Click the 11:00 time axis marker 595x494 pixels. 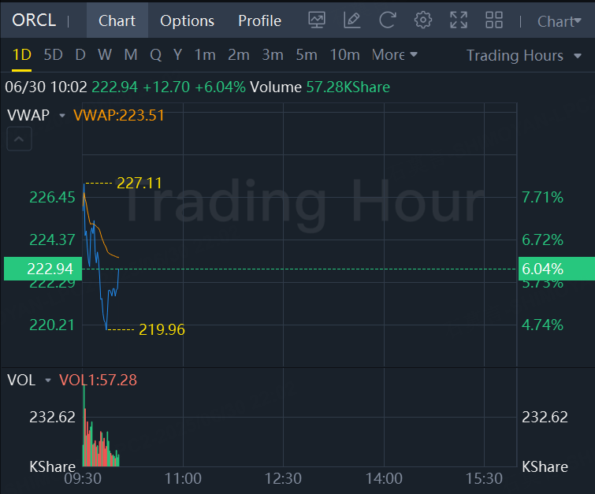pyautogui.click(x=183, y=478)
